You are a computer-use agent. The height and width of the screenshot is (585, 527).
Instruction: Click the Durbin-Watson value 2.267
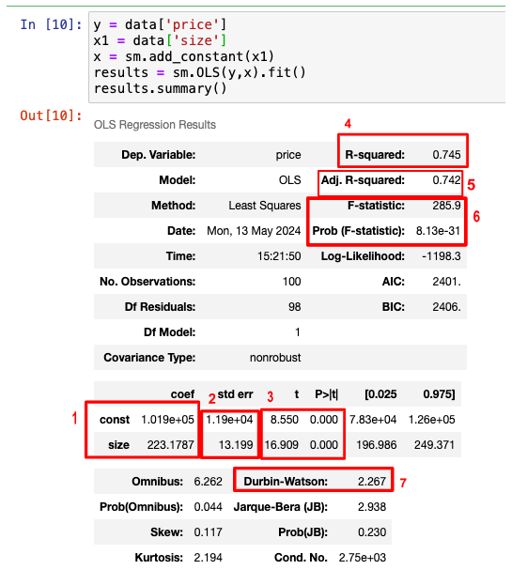pyautogui.click(x=372, y=482)
